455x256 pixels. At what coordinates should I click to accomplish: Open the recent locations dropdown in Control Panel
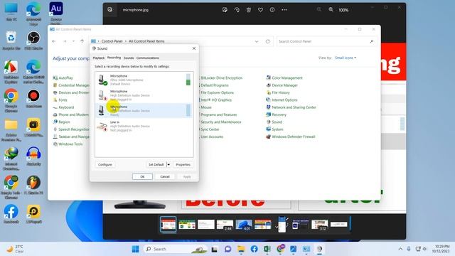tap(73, 41)
